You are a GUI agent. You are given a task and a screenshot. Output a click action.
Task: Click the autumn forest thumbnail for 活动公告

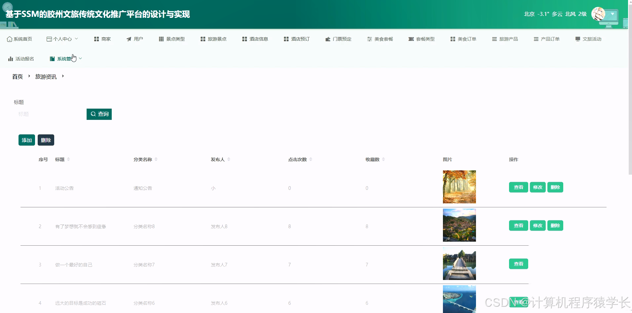[459, 187]
